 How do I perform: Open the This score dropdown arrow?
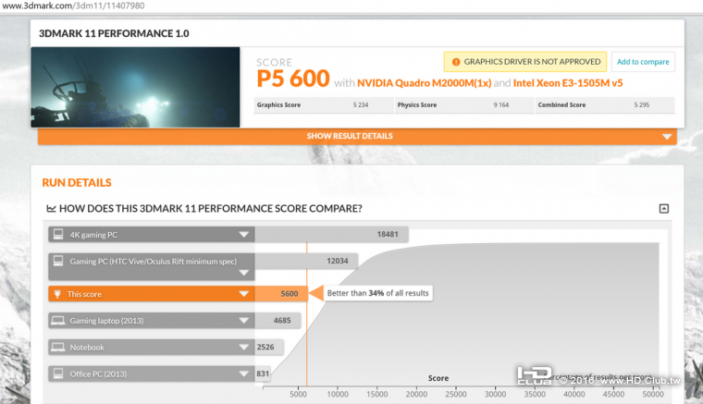[243, 294]
